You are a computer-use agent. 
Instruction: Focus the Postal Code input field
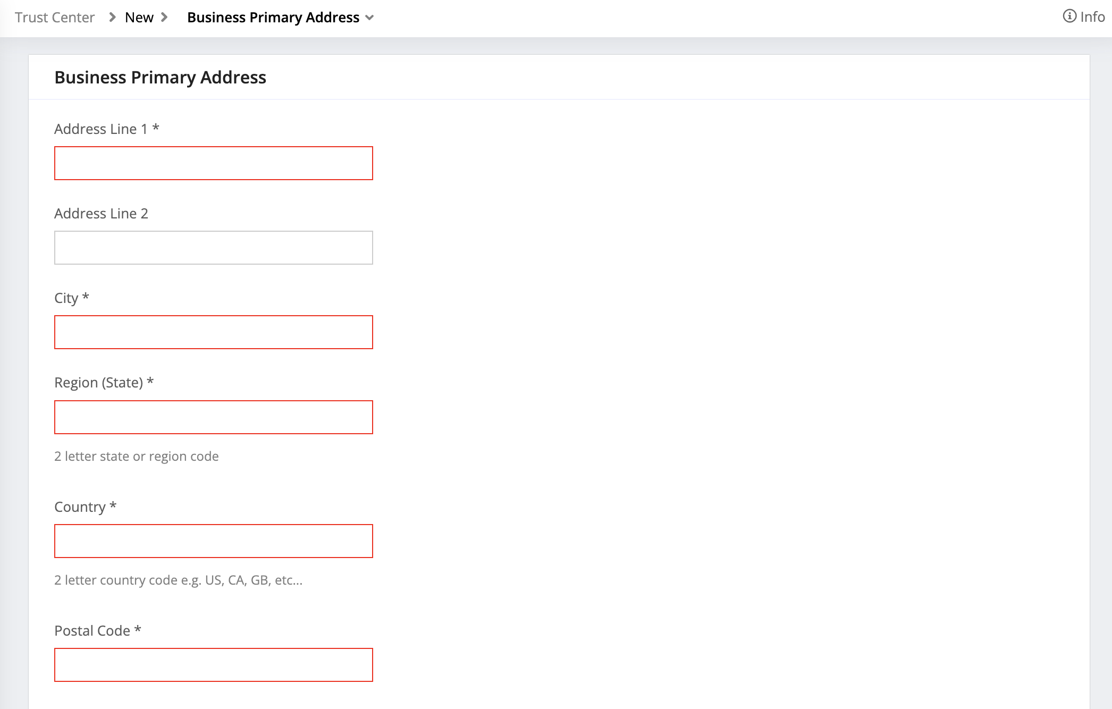coord(213,665)
